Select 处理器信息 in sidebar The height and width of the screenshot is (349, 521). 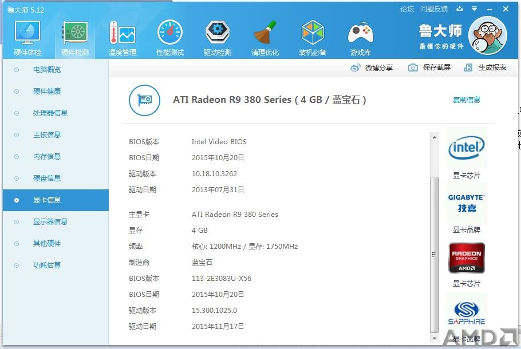tap(56, 113)
